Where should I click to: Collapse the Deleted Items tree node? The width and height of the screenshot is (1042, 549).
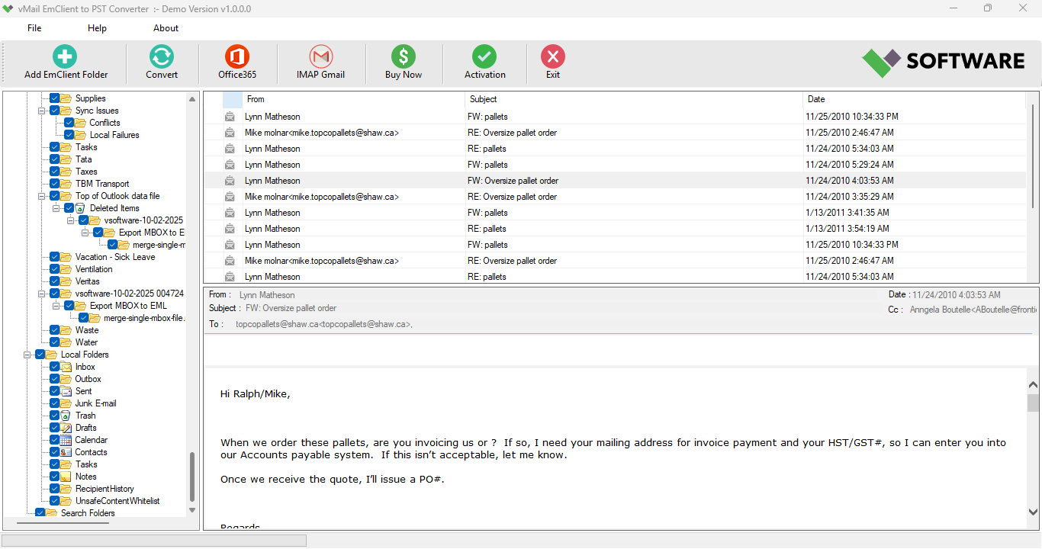coord(56,208)
